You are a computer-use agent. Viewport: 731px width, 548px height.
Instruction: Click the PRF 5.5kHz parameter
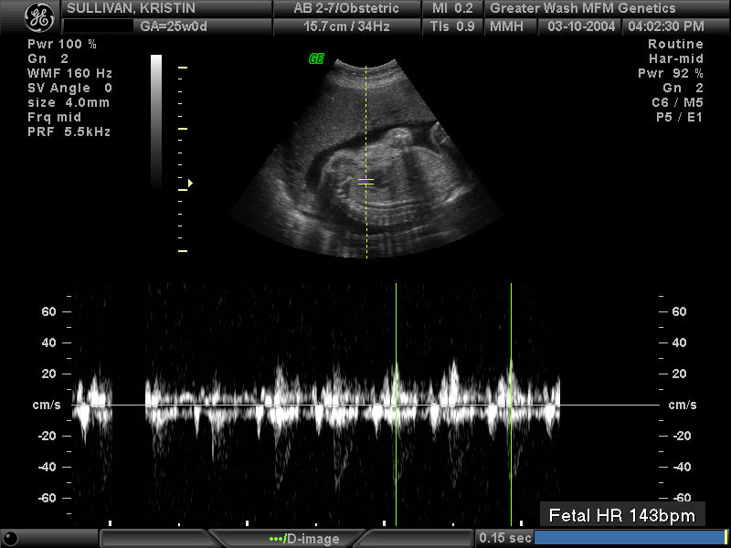69,132
